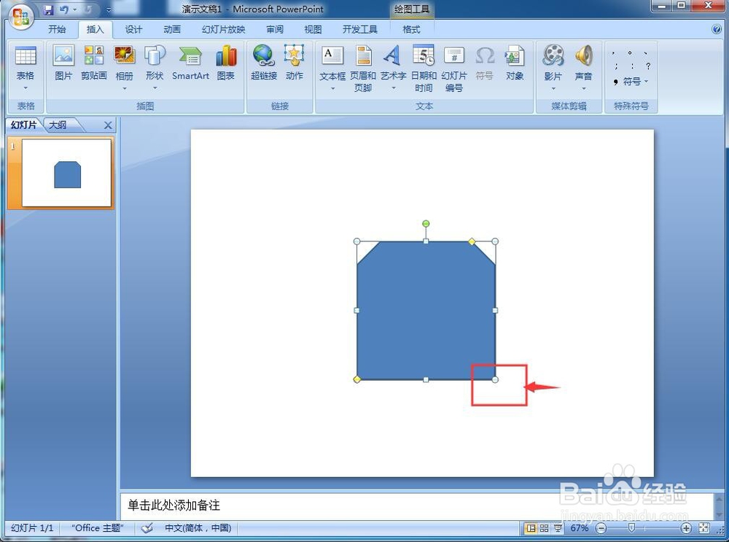Open the 审阅 ribbon tab
This screenshot has height=542, width=729.
275,29
